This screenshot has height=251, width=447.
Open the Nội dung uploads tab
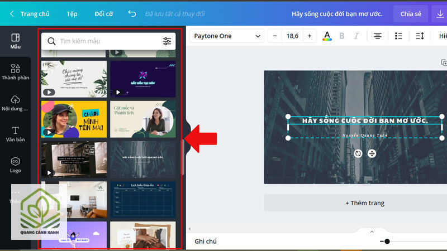[16, 103]
